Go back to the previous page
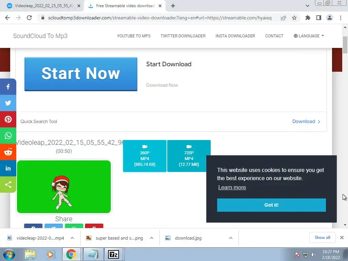The width and height of the screenshot is (348, 261). point(7,18)
